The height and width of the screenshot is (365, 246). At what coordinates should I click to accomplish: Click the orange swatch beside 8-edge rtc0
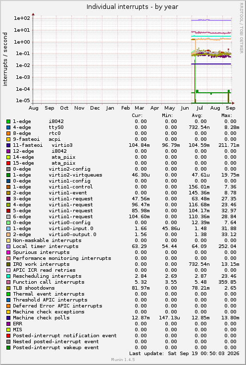tap(8, 133)
